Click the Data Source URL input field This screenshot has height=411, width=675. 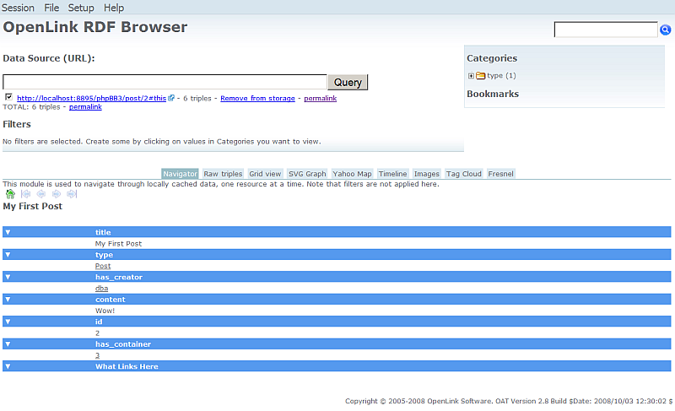[165, 82]
